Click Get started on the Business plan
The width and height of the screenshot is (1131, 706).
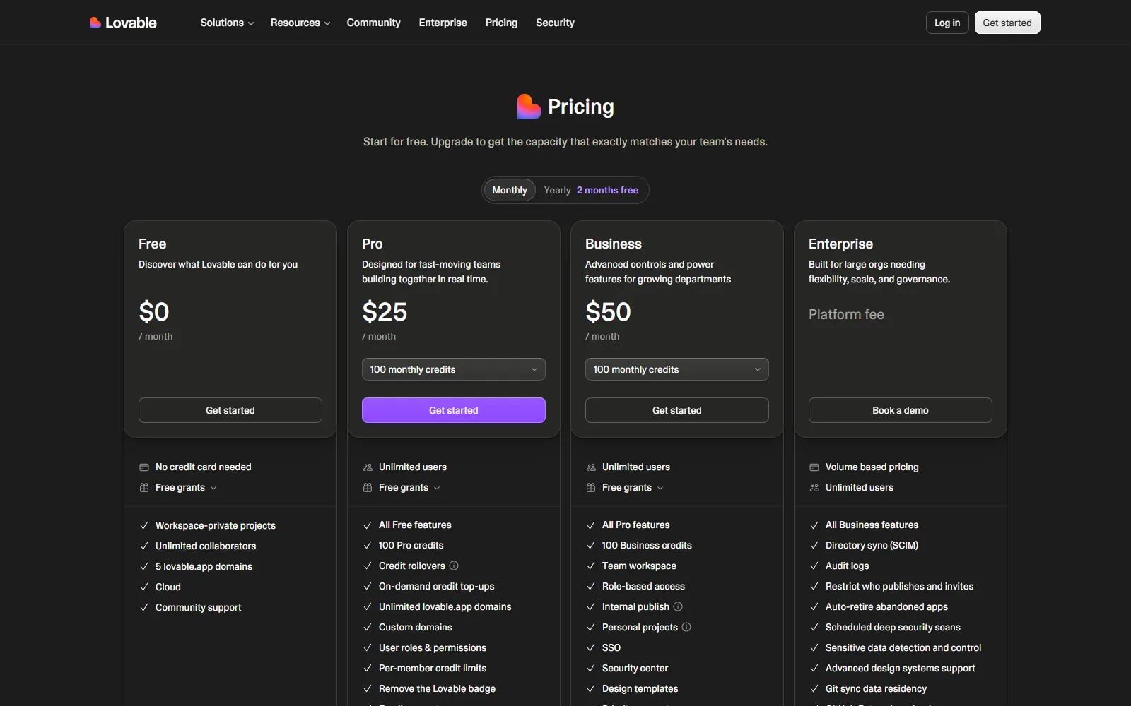pos(677,410)
